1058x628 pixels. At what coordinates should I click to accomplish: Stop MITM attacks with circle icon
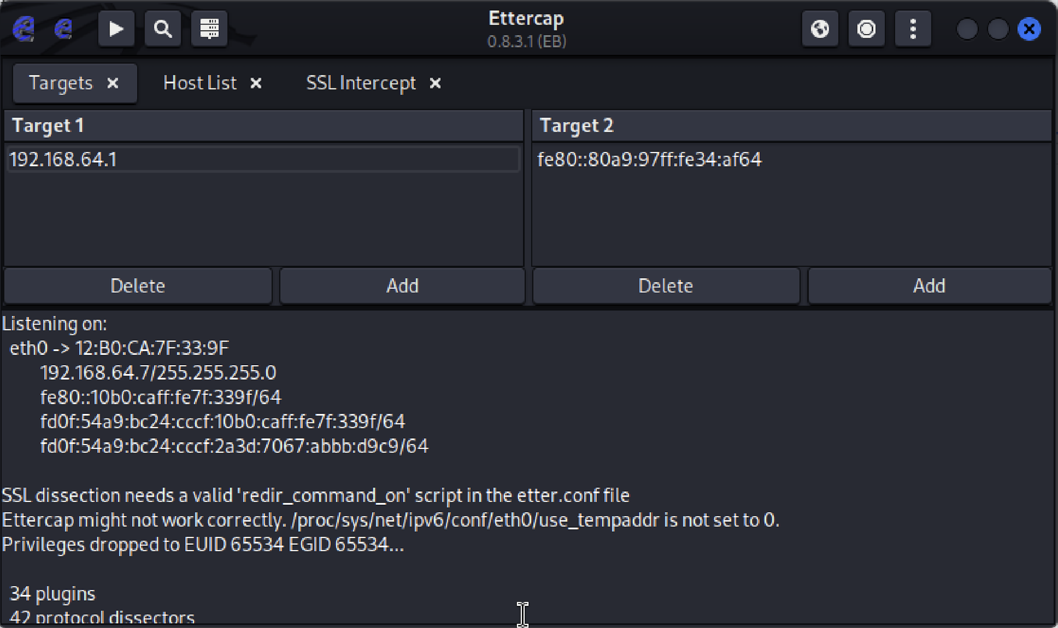866,29
